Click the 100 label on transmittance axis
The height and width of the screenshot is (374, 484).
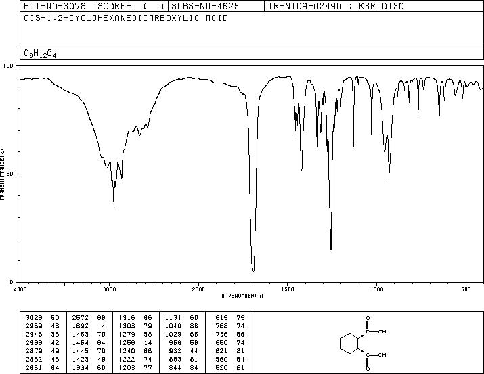coord(8,66)
